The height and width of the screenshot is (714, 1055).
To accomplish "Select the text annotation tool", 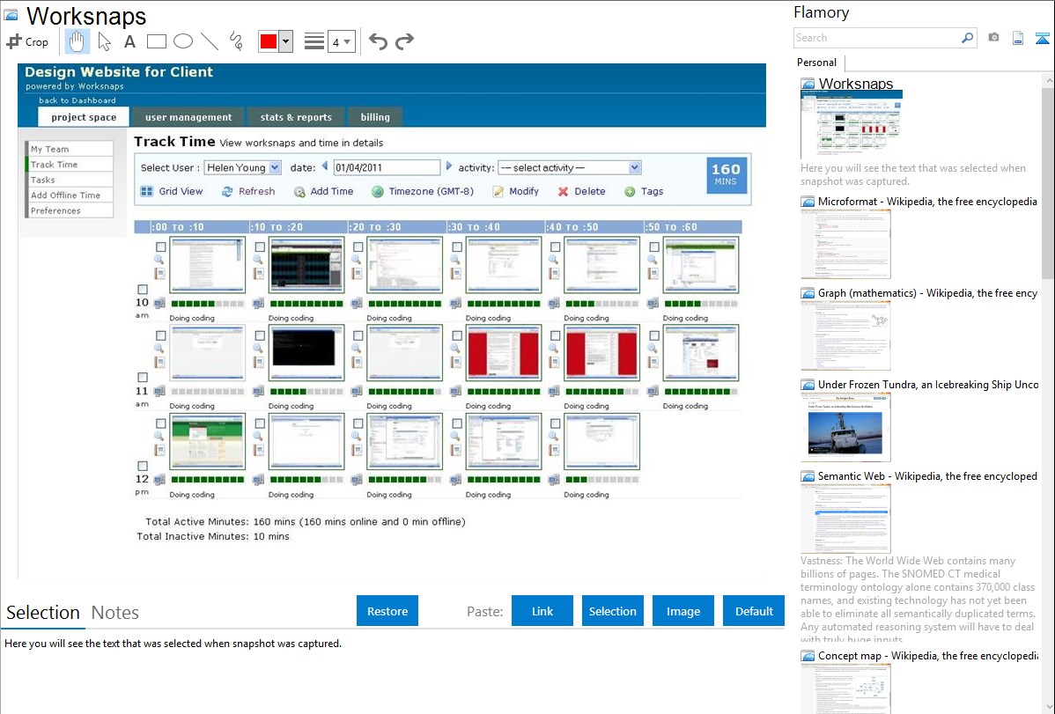I will [129, 41].
